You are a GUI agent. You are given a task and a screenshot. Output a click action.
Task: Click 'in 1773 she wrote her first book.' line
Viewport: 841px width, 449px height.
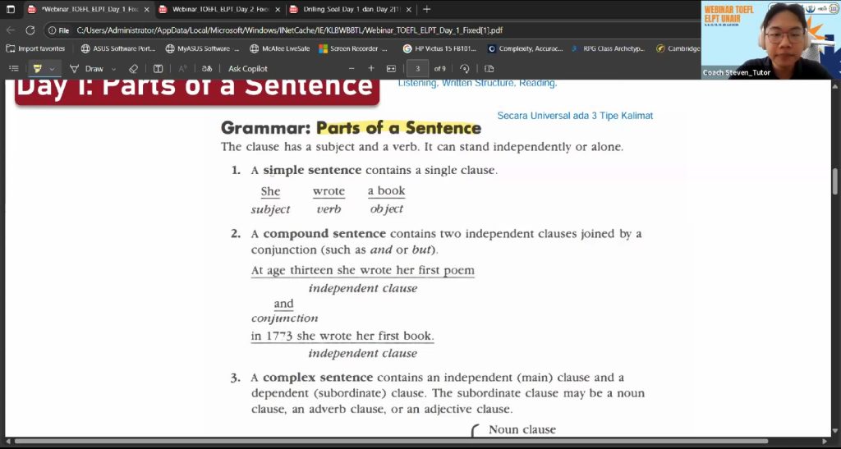click(342, 336)
